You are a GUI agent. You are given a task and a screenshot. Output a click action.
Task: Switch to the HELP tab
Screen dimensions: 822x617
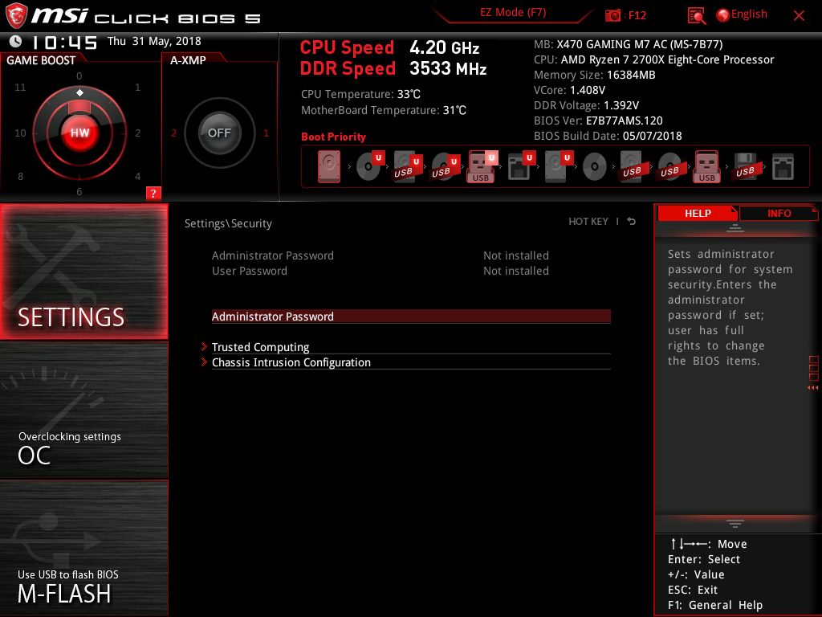click(x=698, y=214)
